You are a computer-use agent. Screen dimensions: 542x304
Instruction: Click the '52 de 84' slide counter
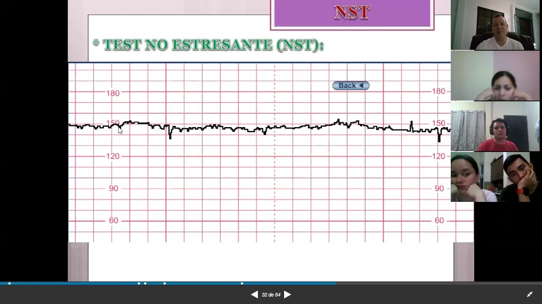point(271,295)
